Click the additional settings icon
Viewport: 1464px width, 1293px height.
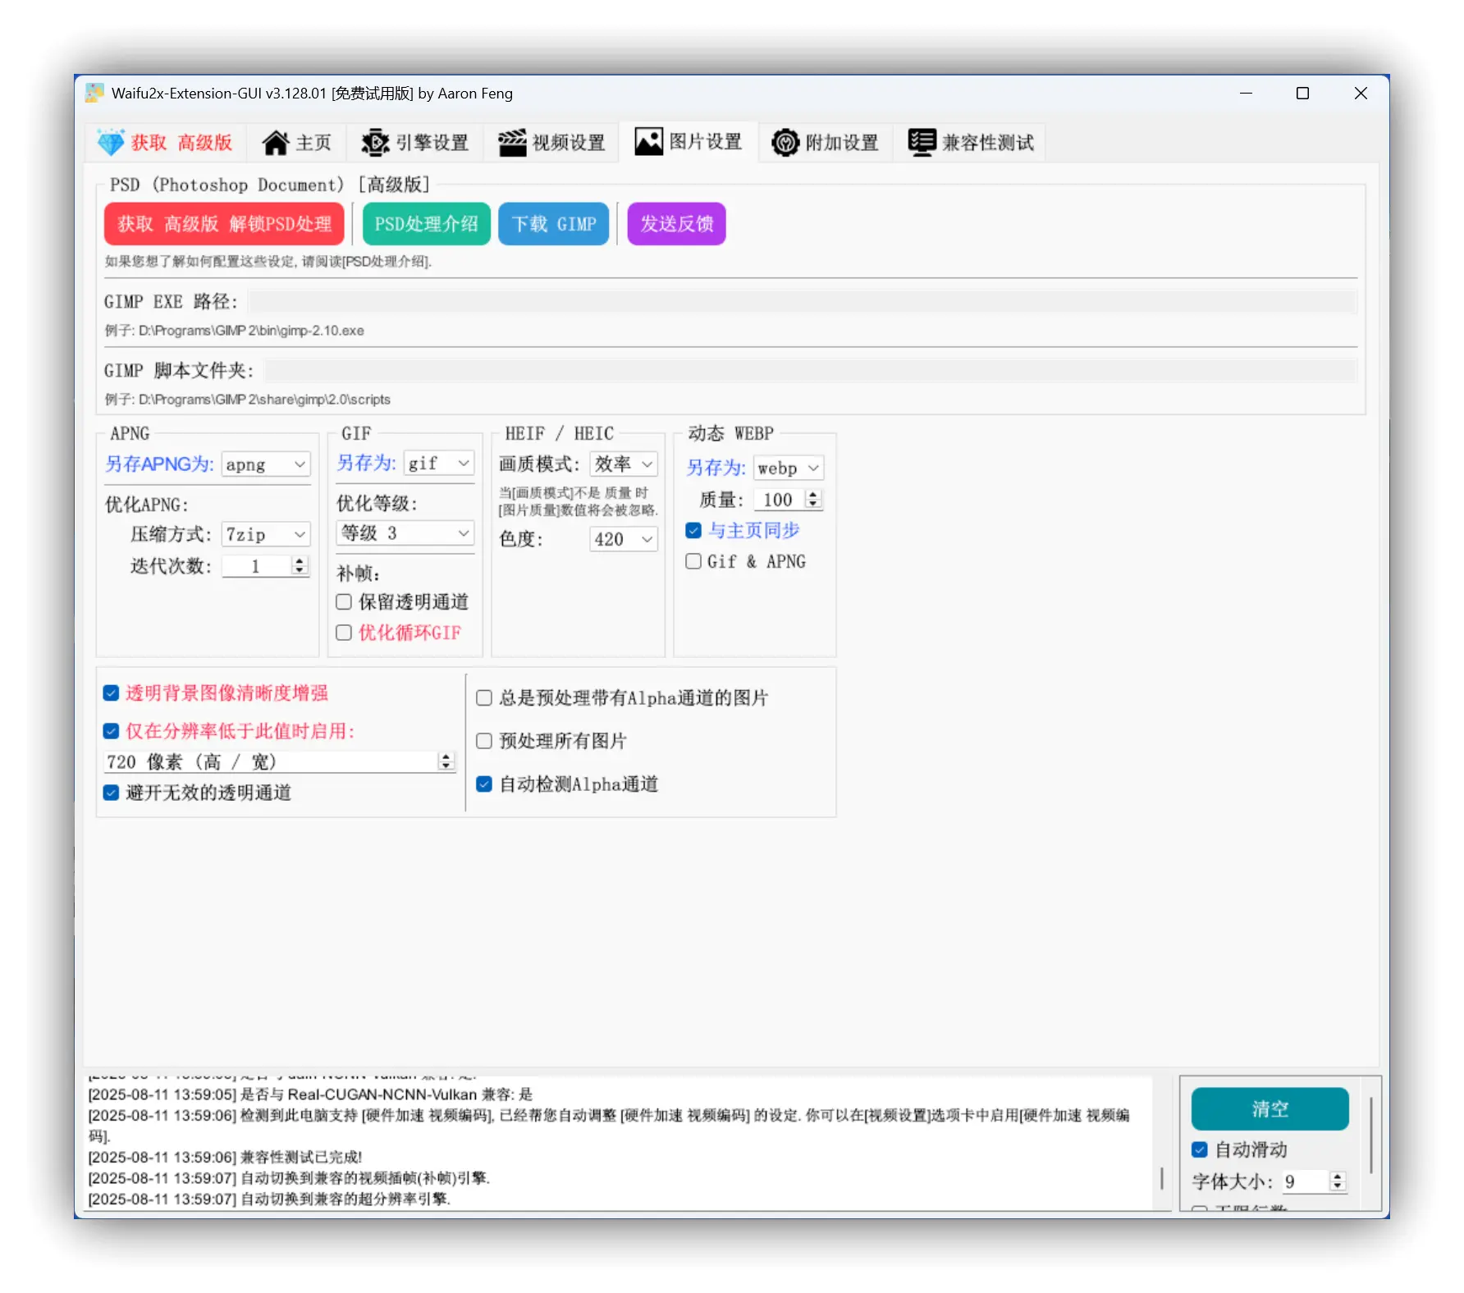click(785, 143)
